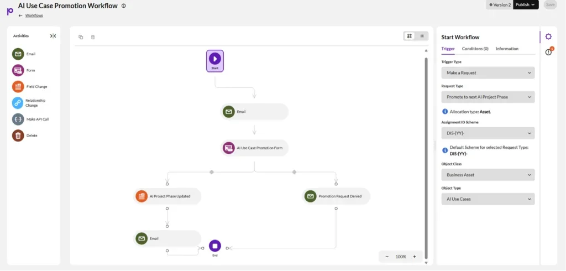566x271 pixels.
Task: Click the copy icon in canvas toolbar
Action: 81,37
